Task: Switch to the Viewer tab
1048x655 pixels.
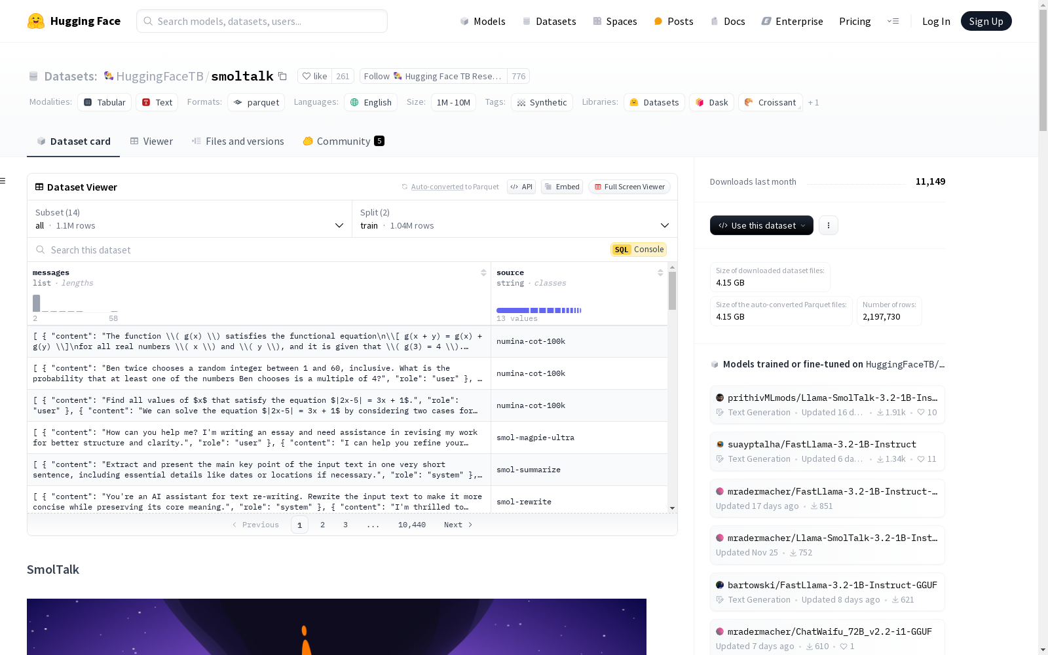Action: click(x=151, y=141)
